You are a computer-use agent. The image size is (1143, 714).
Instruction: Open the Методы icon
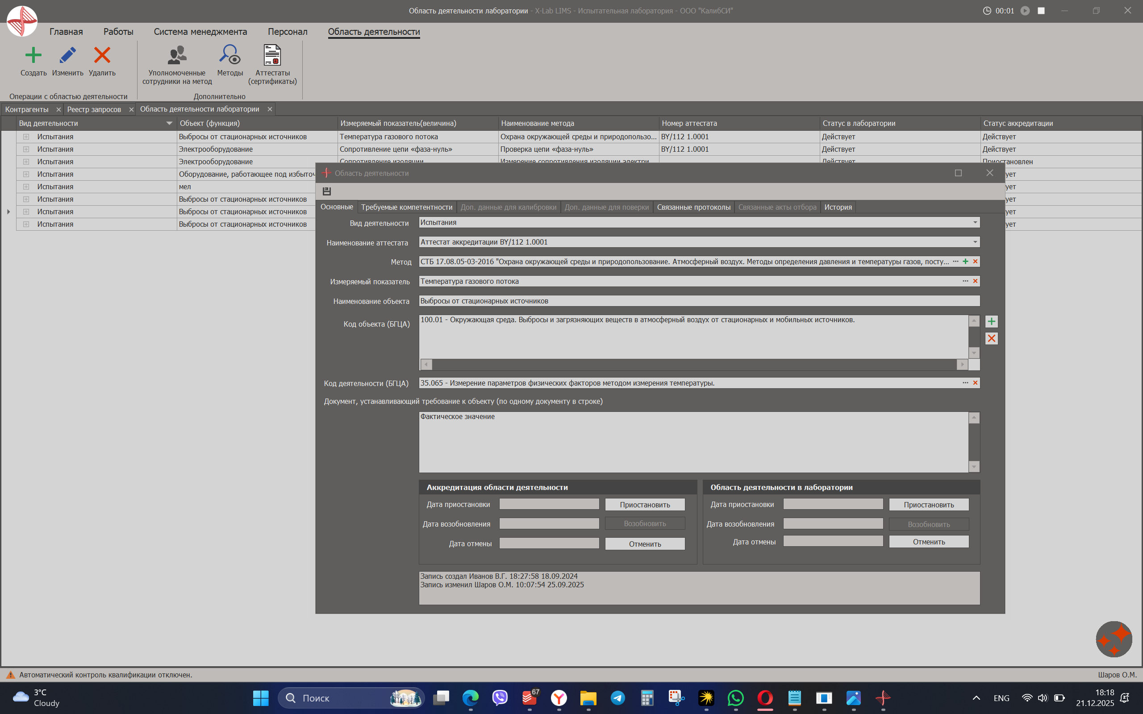coord(230,55)
